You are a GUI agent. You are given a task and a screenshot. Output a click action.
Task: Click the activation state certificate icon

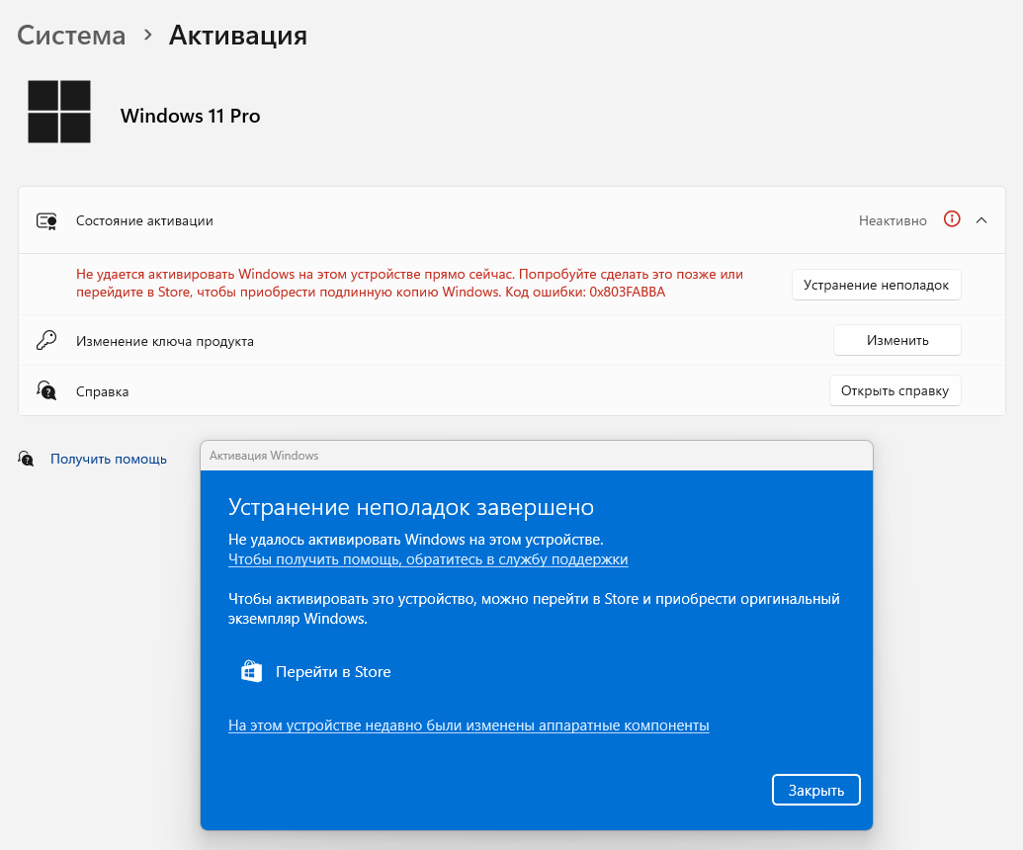click(x=46, y=221)
